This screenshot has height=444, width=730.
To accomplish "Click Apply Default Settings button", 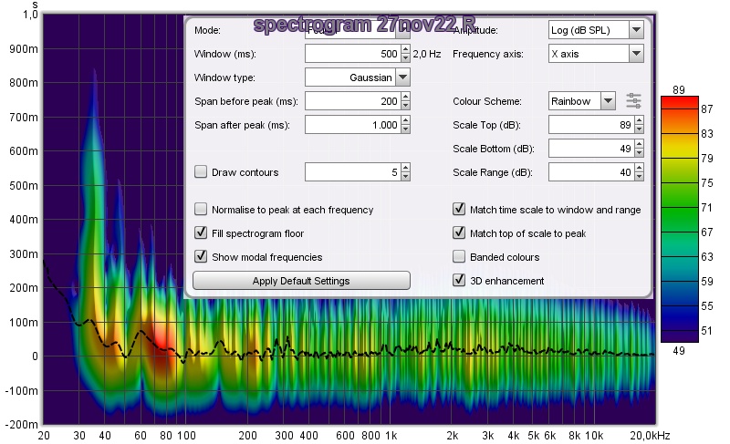I will (301, 281).
